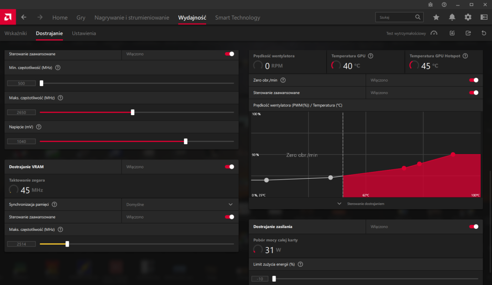Open favorites with the star icon

[436, 17]
